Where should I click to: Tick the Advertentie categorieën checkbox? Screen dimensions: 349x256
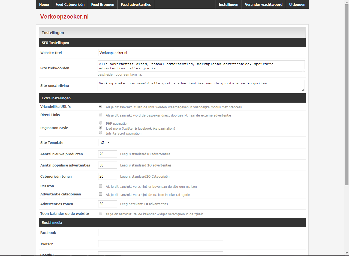100,194
